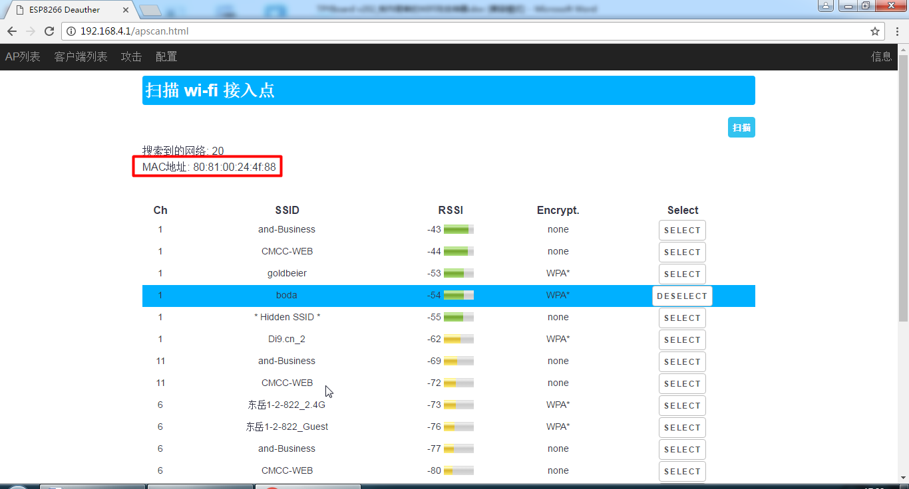Open the AP列表 menu item
This screenshot has height=489, width=909.
point(23,57)
